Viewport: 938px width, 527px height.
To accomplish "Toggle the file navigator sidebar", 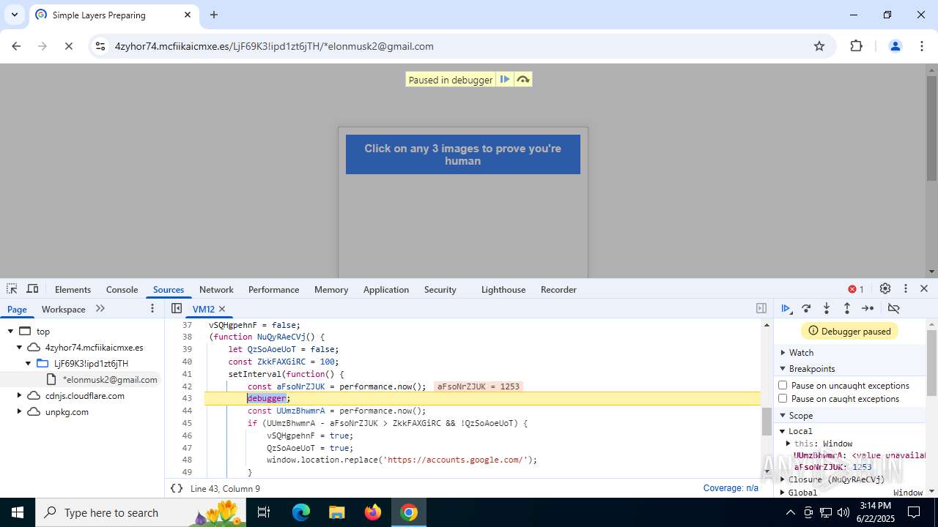I will (x=177, y=309).
